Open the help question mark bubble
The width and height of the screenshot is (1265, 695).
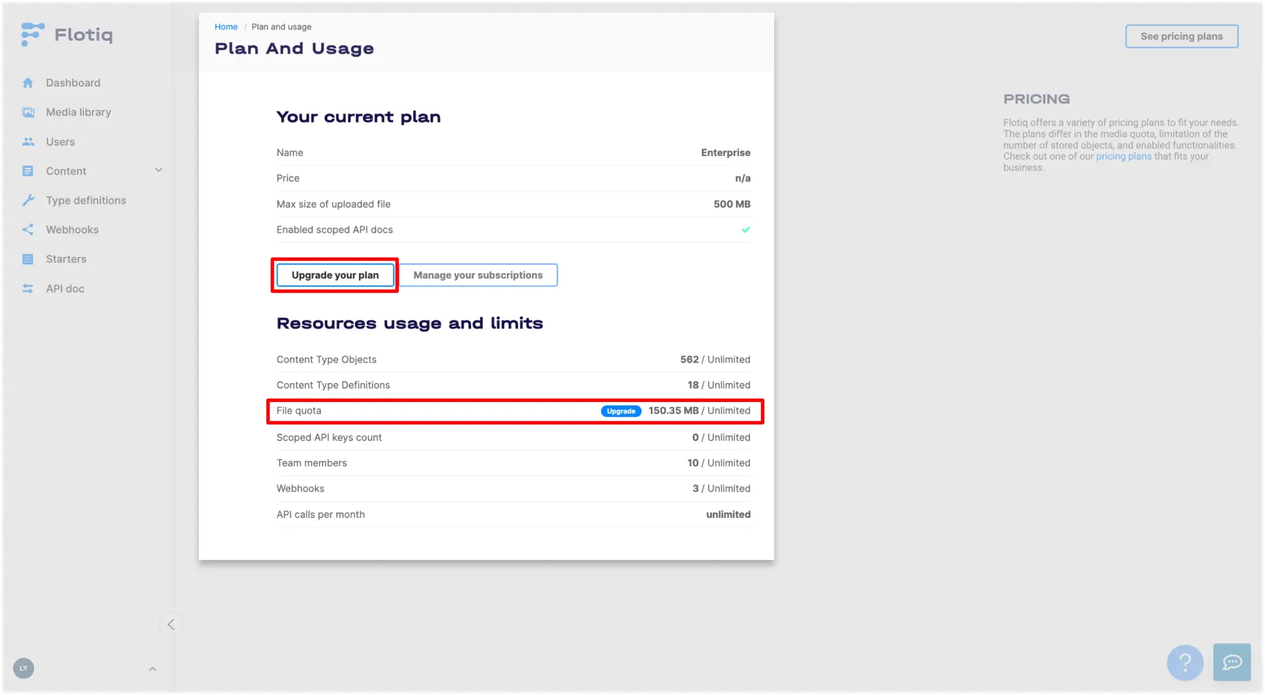click(x=1184, y=662)
